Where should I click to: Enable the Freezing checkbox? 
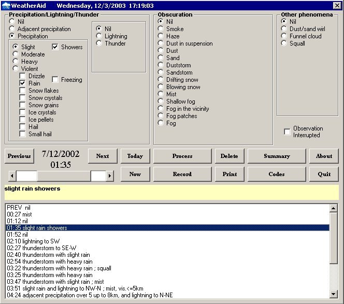(x=55, y=80)
